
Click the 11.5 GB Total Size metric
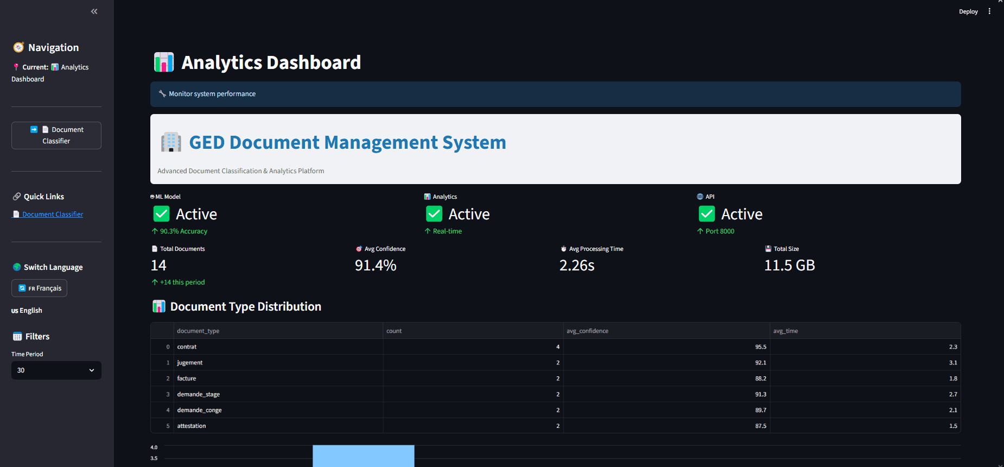coord(790,266)
